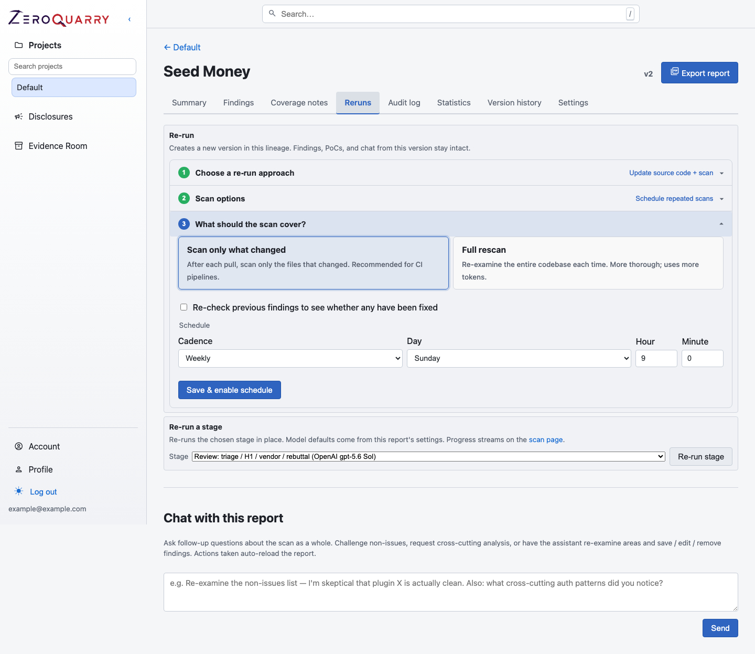This screenshot has height=654, width=755.
Task: Click the Evidence Room archive icon
Action: (19, 146)
